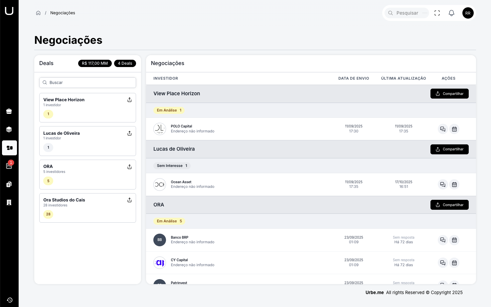This screenshot has height=307, width=491.
Task: Open chat for Banco BRP
Action: point(442,240)
